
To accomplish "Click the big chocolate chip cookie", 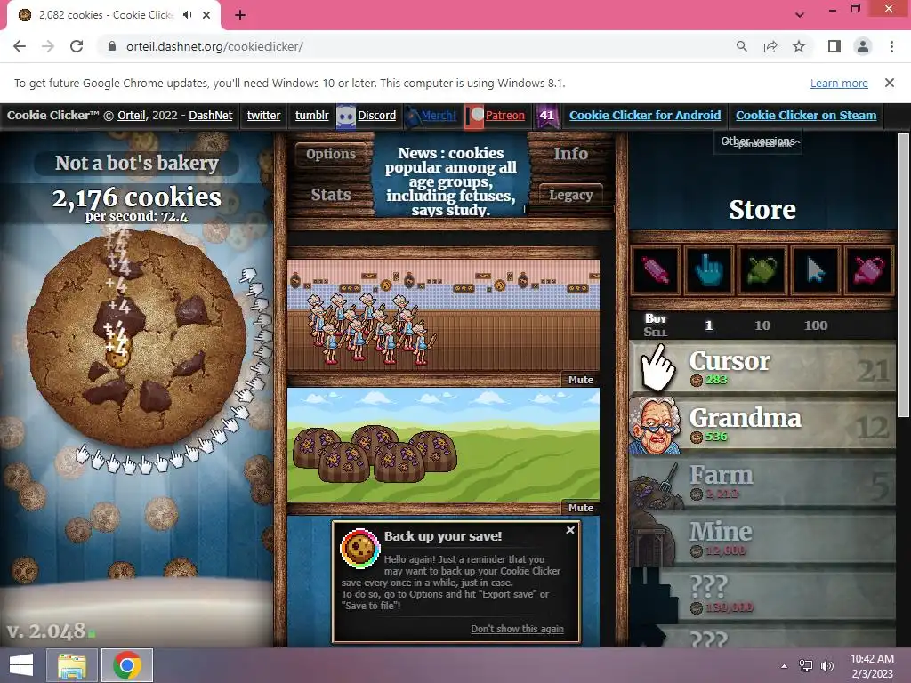I will [x=136, y=339].
